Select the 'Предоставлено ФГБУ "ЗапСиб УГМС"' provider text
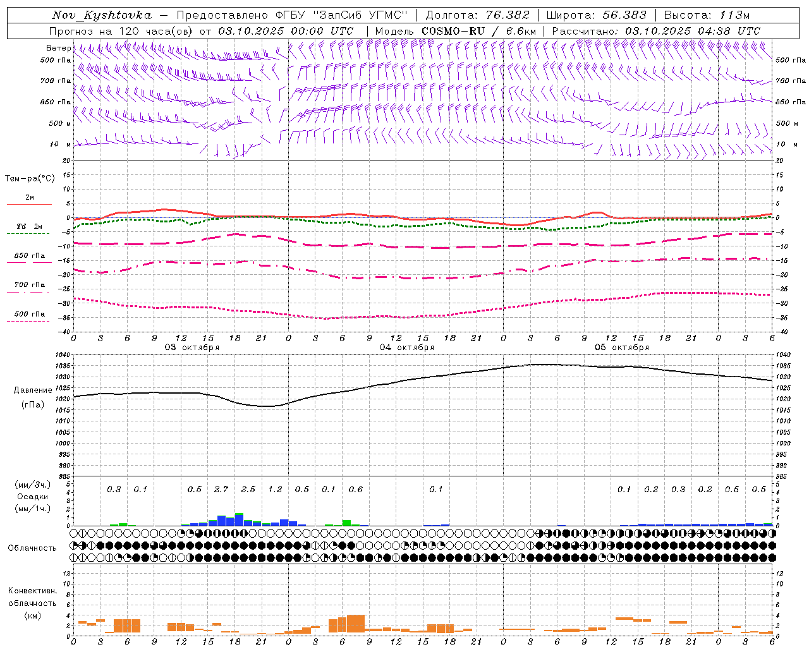This screenshot has width=809, height=647. click(292, 15)
